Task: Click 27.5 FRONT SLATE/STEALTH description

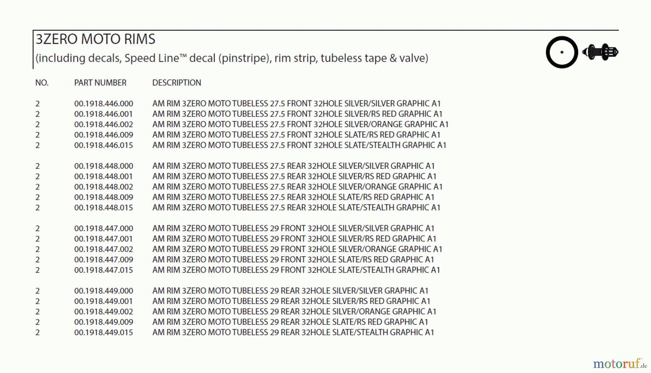Action: (x=299, y=145)
